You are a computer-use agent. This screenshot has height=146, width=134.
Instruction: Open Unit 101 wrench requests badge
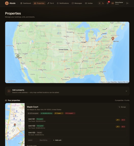(x=118, y=120)
